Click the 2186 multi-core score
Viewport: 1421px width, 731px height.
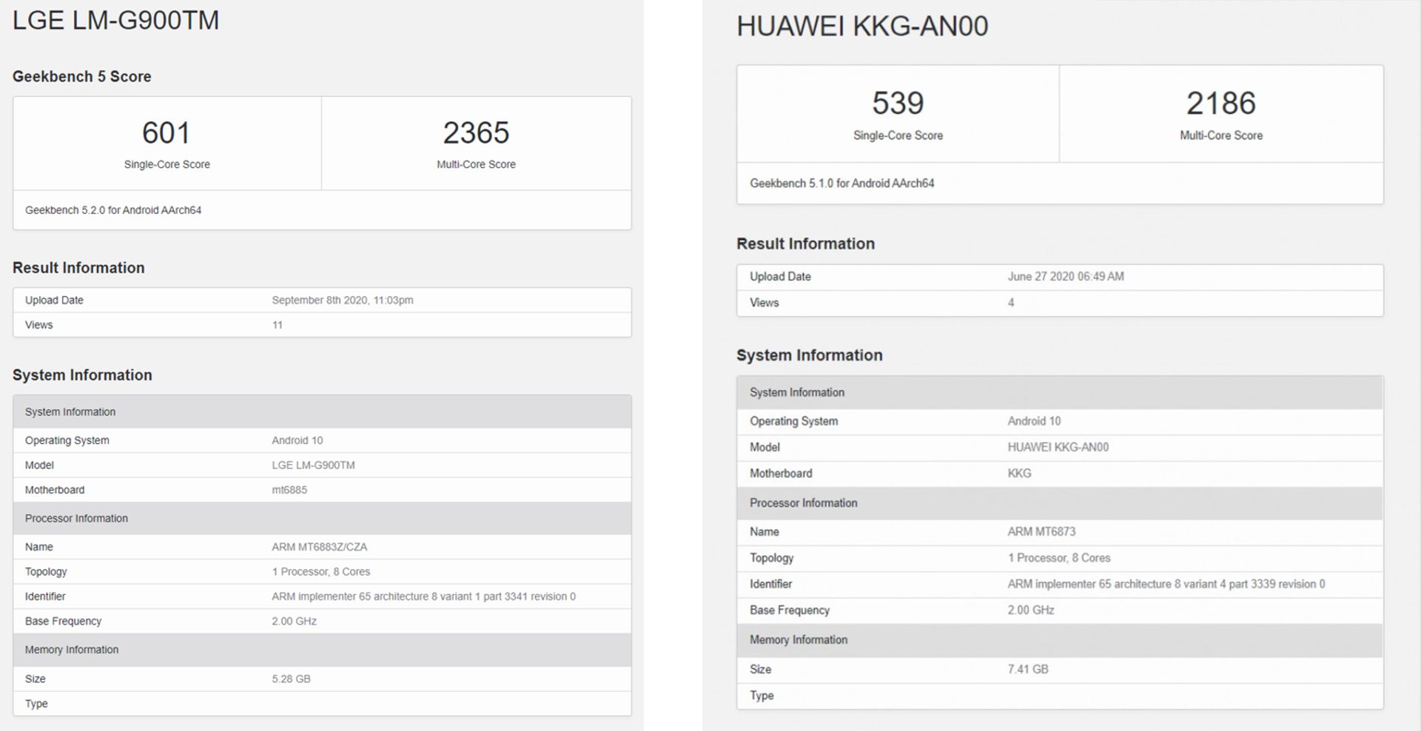point(1221,104)
